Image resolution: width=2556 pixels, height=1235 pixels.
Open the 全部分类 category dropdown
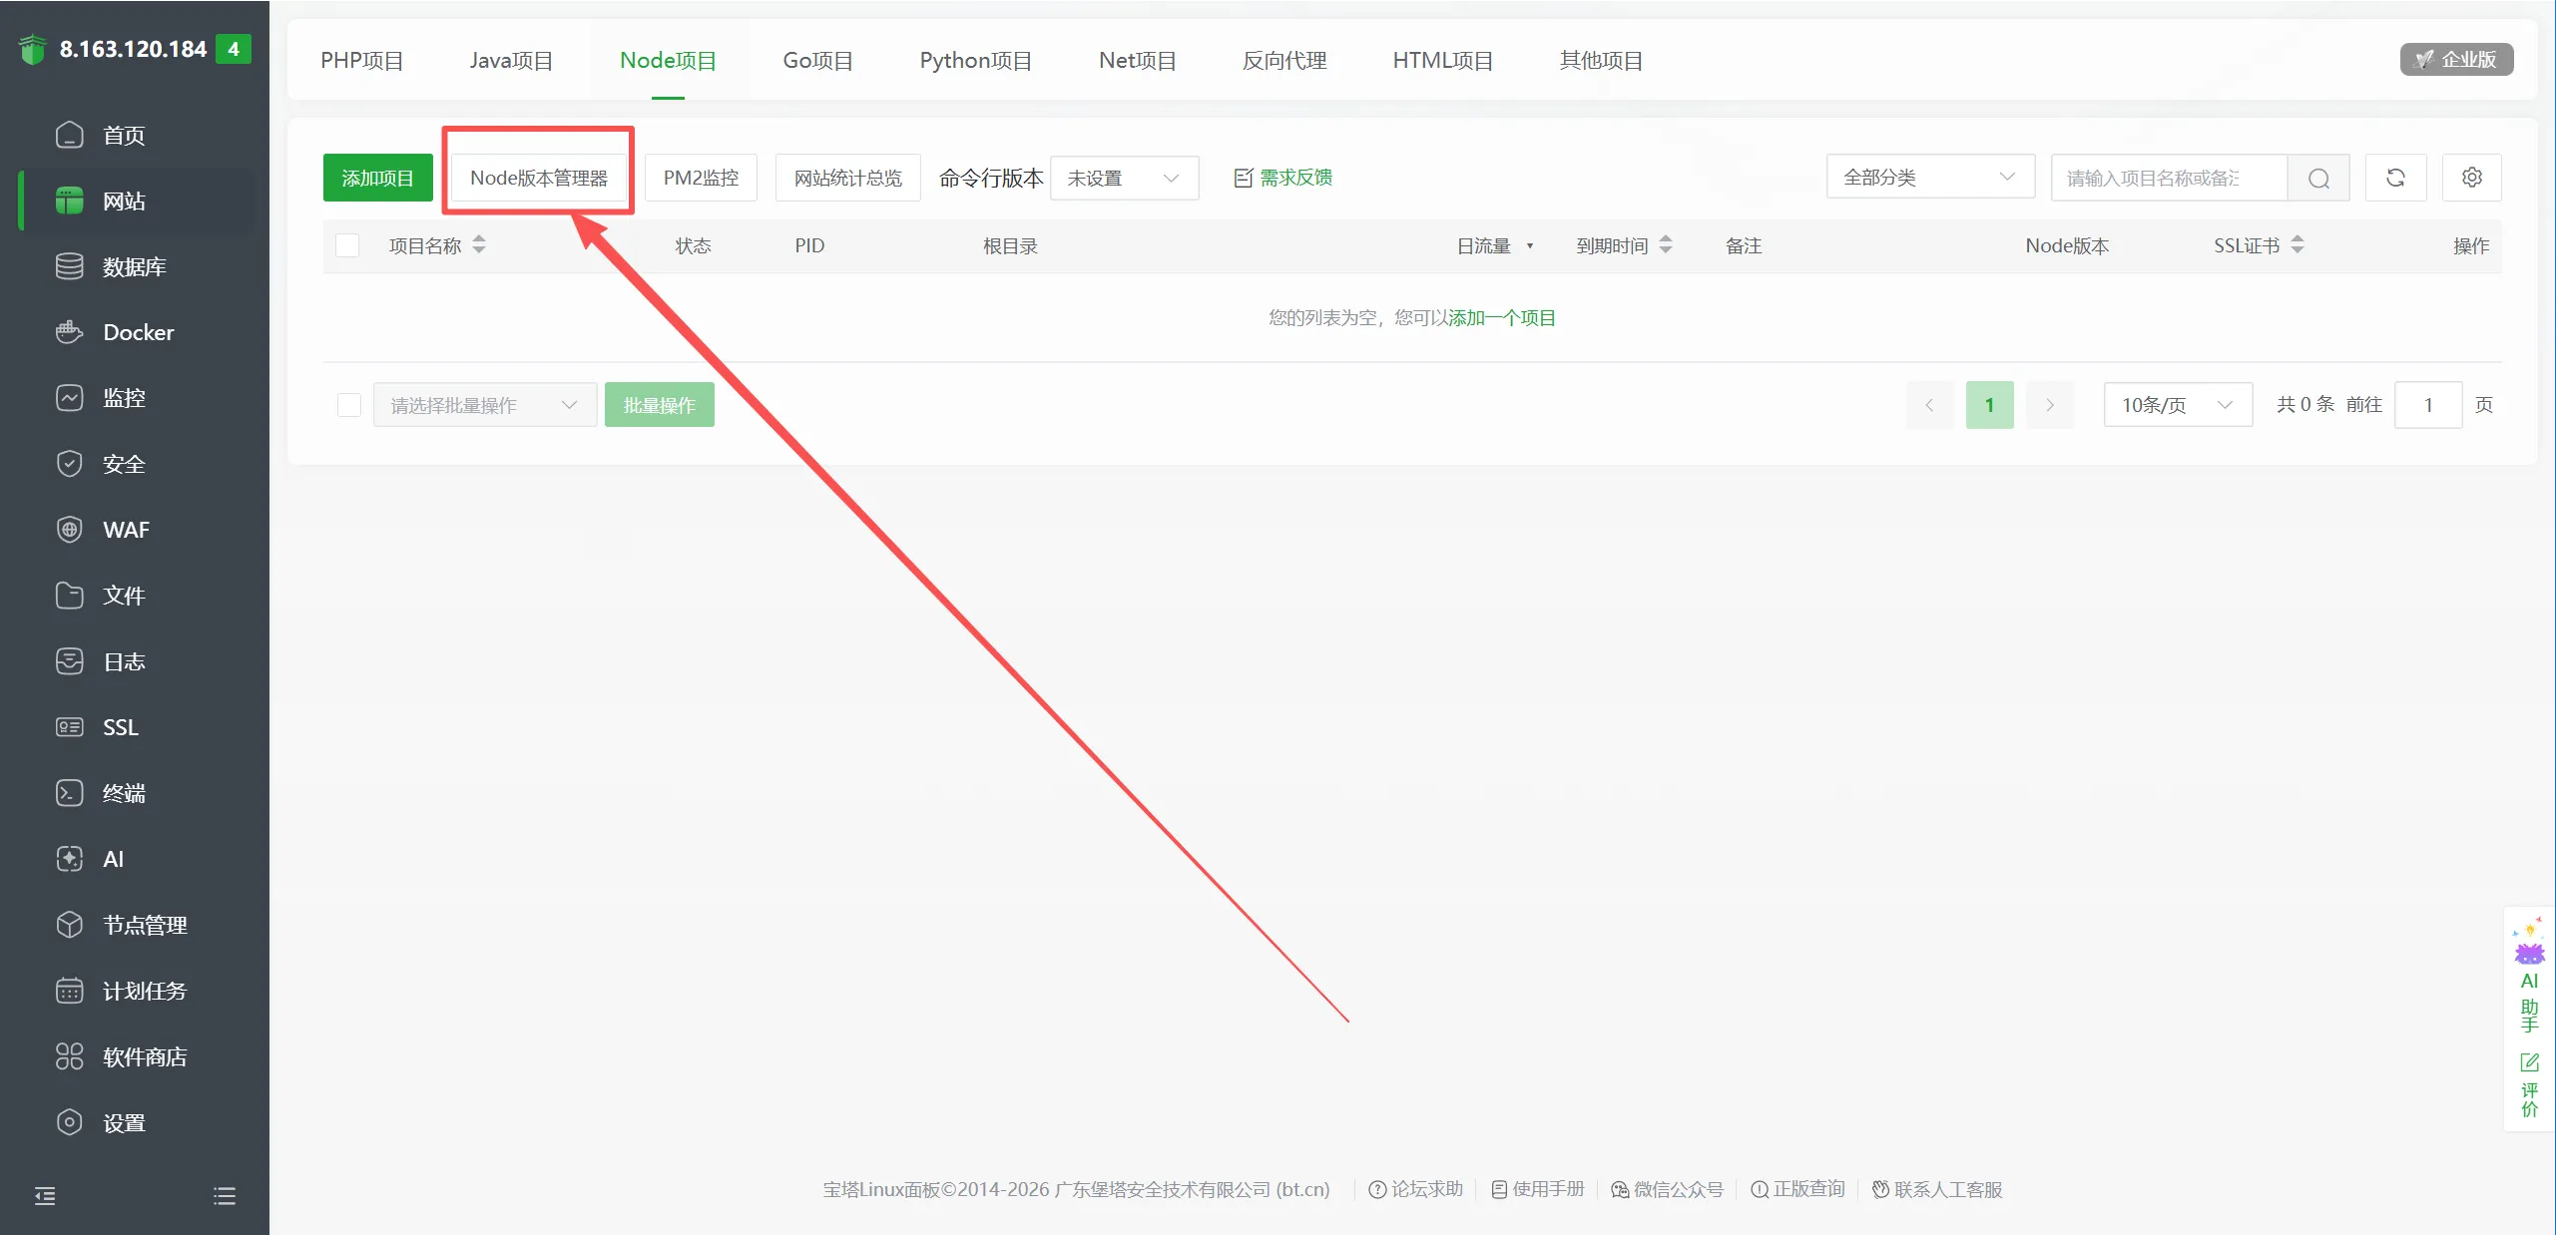tap(1930, 177)
